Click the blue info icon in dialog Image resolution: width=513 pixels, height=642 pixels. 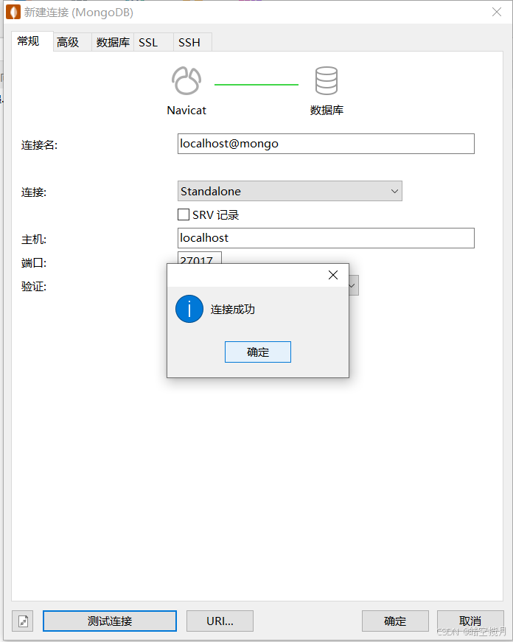click(x=189, y=309)
